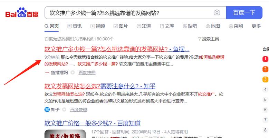
Task: Open 百度快照 for 鱼摆摆网 result
Action: [x=87, y=72]
